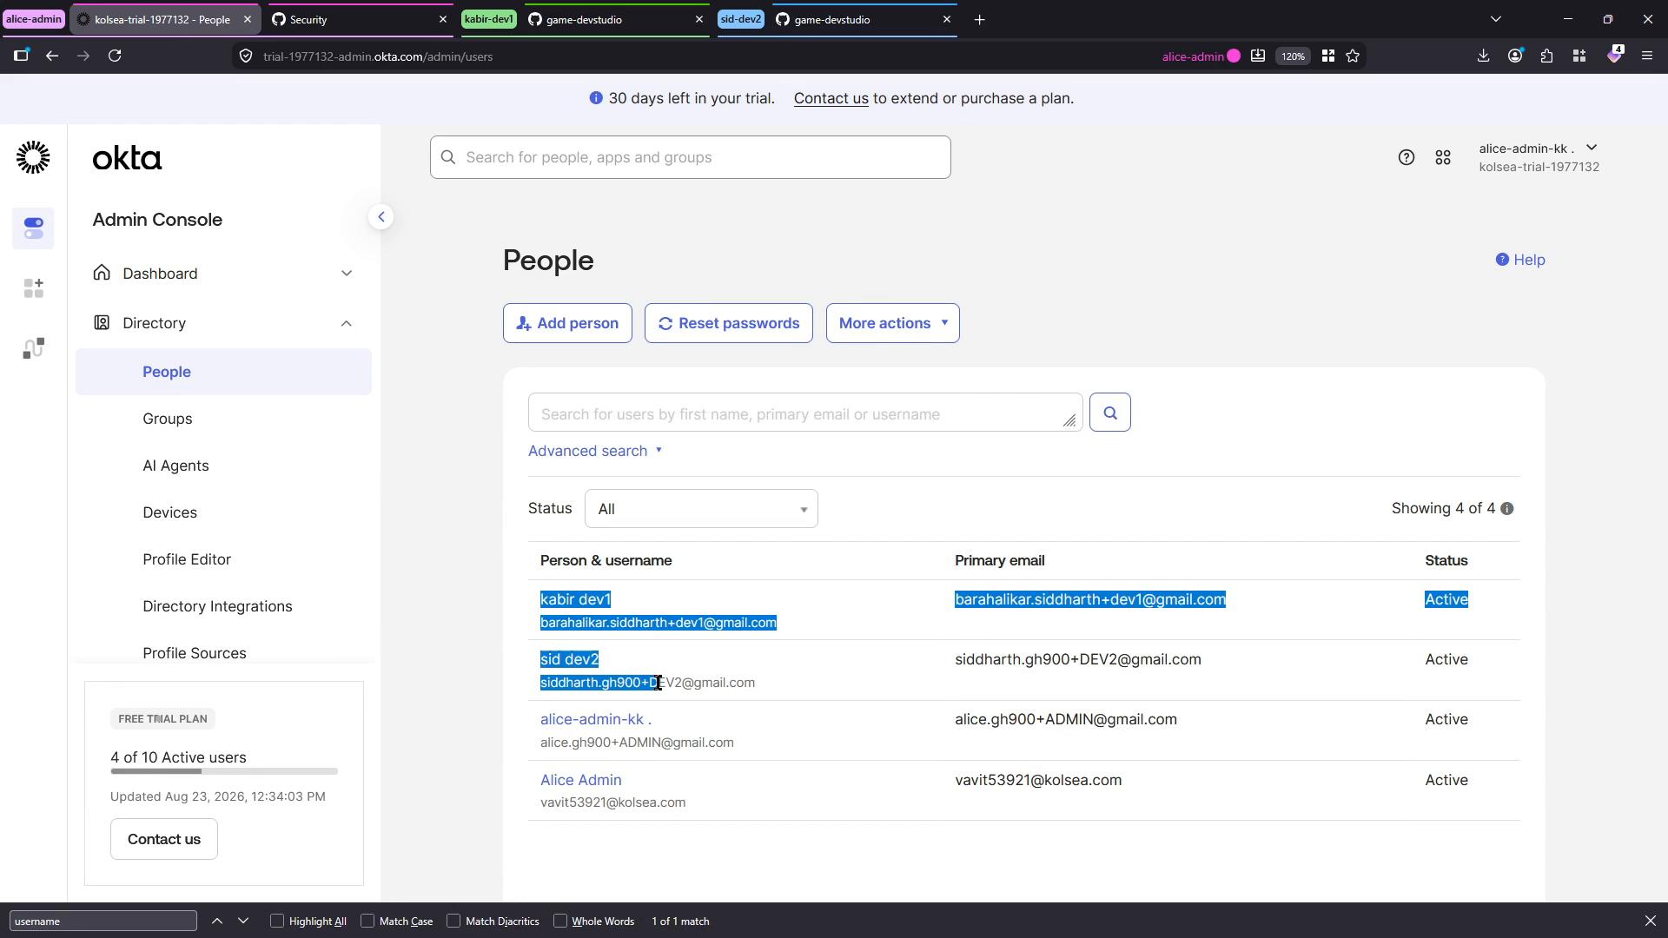Image resolution: width=1668 pixels, height=938 pixels.
Task: Click the Reset passwords button
Action: point(728,323)
